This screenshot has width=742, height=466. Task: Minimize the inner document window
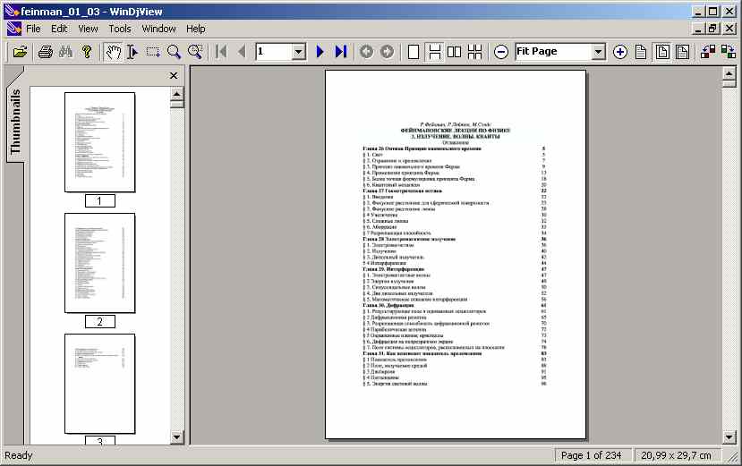pyautogui.click(x=697, y=29)
